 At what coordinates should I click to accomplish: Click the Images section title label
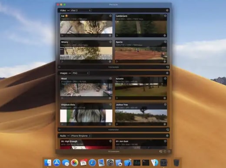(63, 73)
